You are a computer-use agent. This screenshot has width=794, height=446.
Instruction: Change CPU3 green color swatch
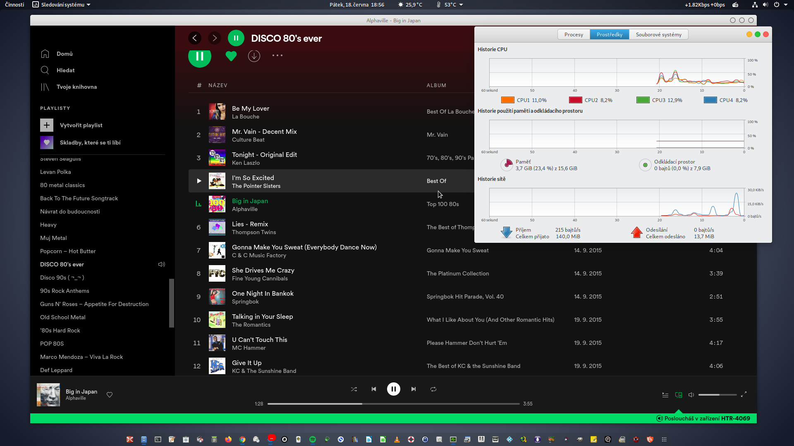643,100
